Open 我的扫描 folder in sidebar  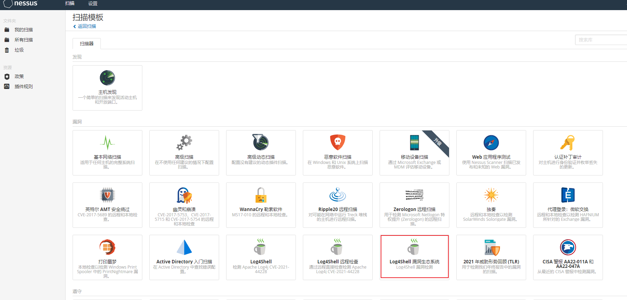(x=23, y=30)
